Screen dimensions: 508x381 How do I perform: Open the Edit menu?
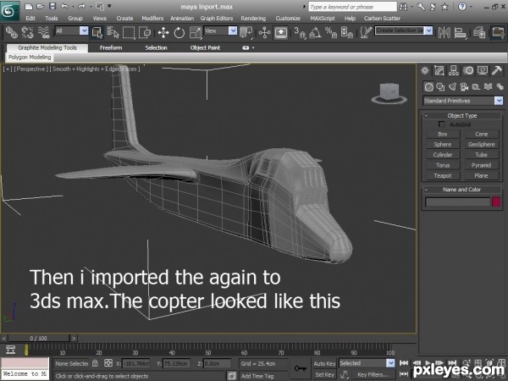30,19
